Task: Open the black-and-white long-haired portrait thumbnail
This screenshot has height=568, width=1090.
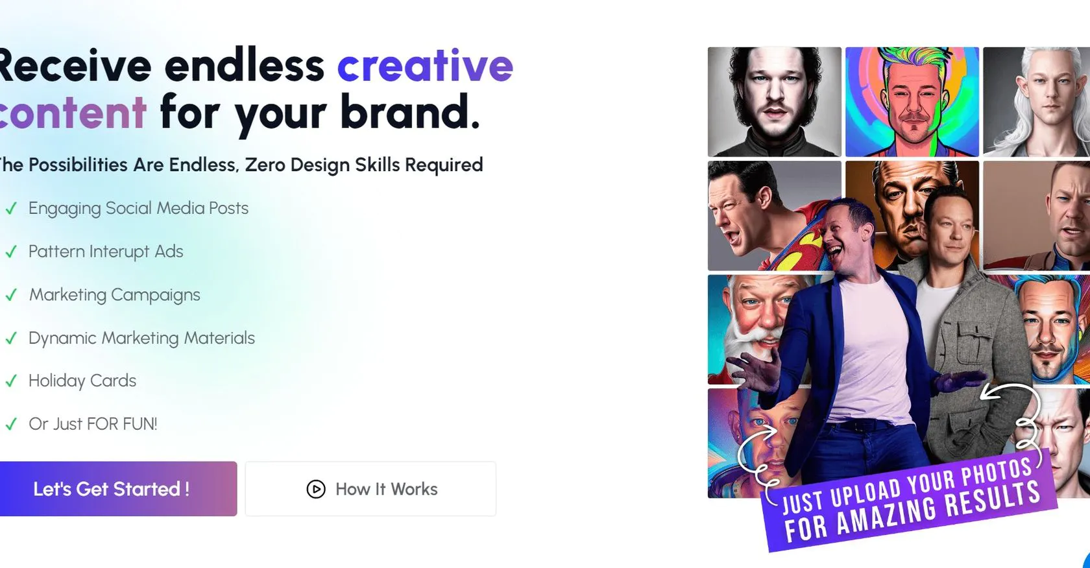Action: (774, 102)
